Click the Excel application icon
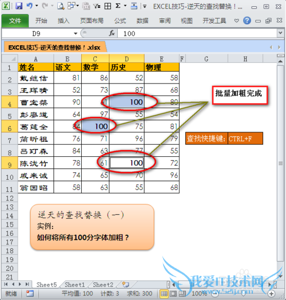The height and width of the screenshot is (300, 286). coord(6,6)
